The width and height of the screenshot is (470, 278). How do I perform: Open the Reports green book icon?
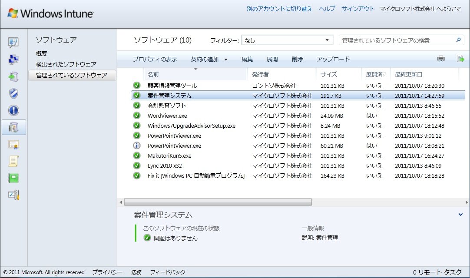(13, 178)
